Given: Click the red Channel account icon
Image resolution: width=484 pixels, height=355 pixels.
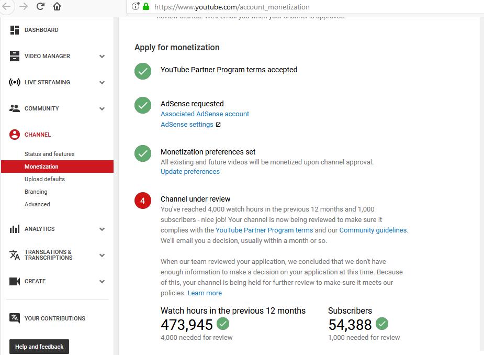Looking at the screenshot, I should [x=15, y=135].
